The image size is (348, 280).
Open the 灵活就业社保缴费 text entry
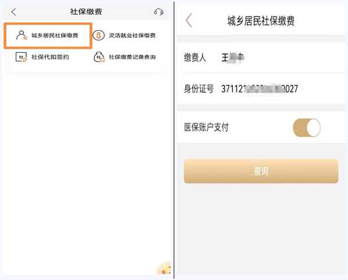[132, 35]
